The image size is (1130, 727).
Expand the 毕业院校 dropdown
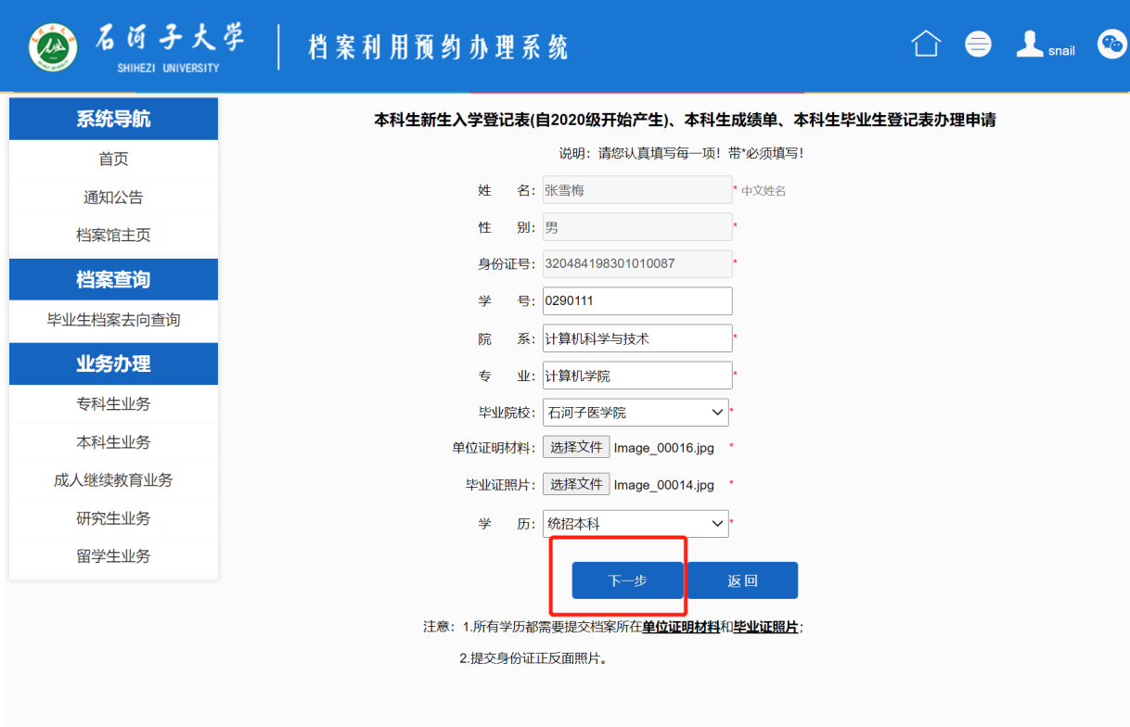click(x=636, y=413)
